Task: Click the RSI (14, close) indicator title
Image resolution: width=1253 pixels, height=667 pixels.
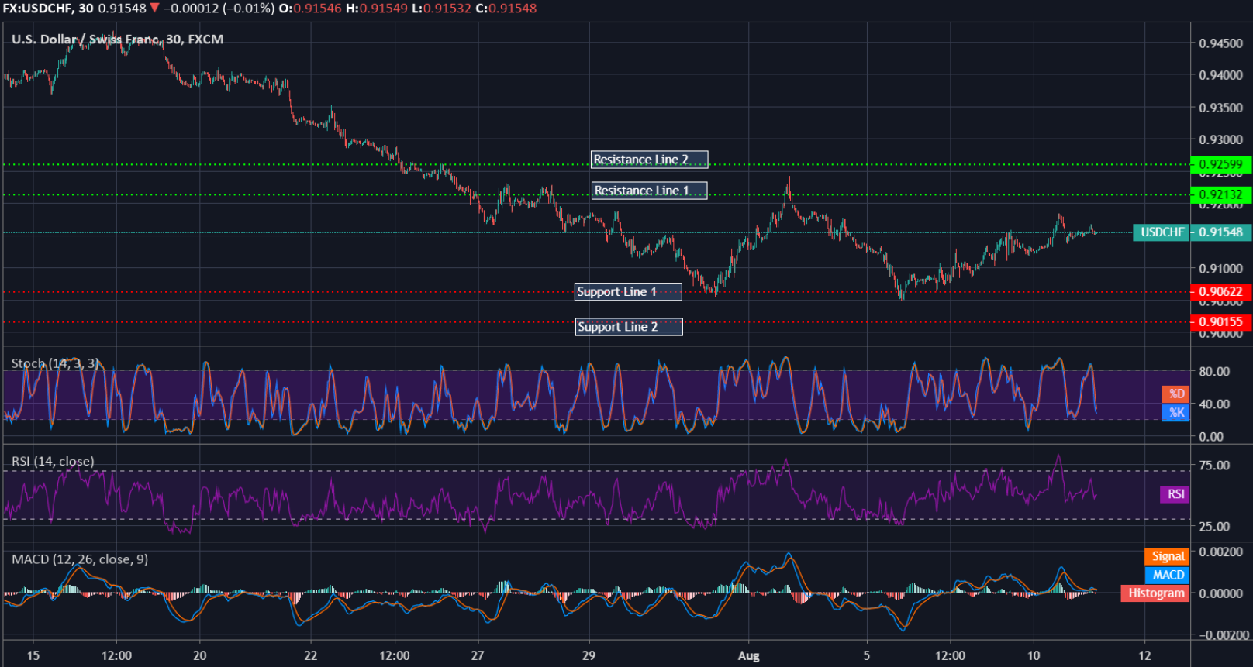Action: [x=53, y=462]
